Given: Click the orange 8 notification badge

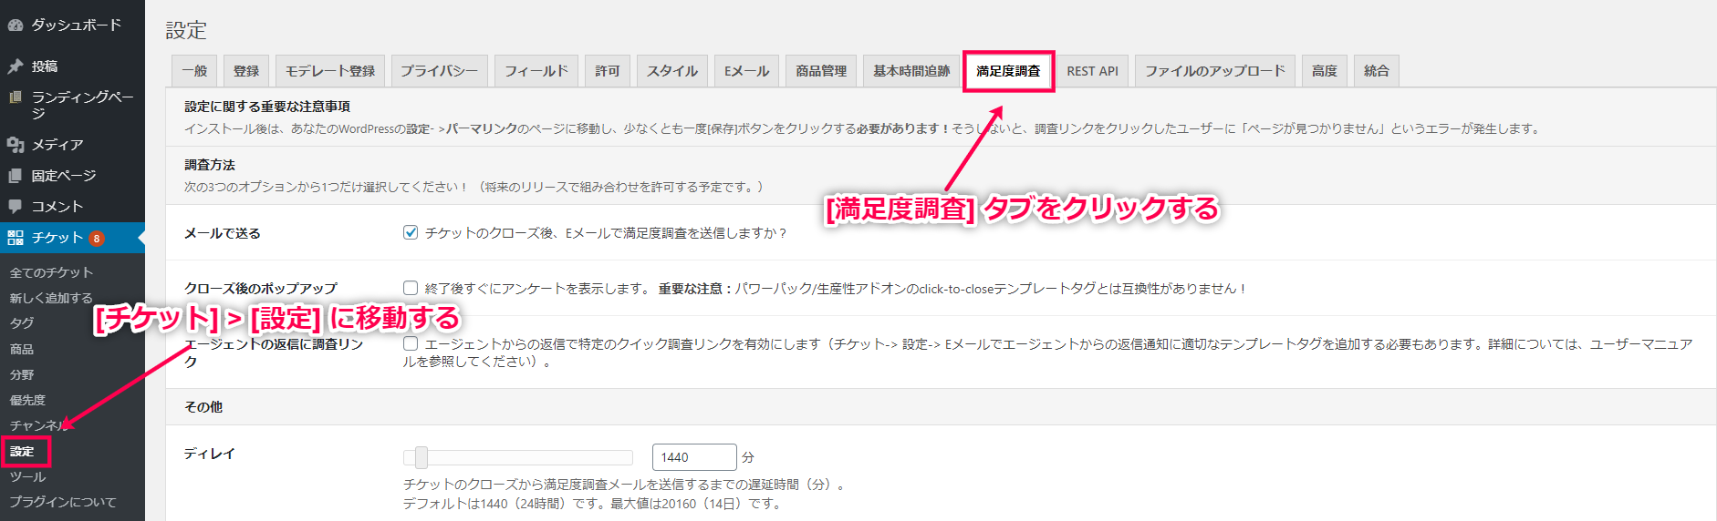Looking at the screenshot, I should click(97, 239).
